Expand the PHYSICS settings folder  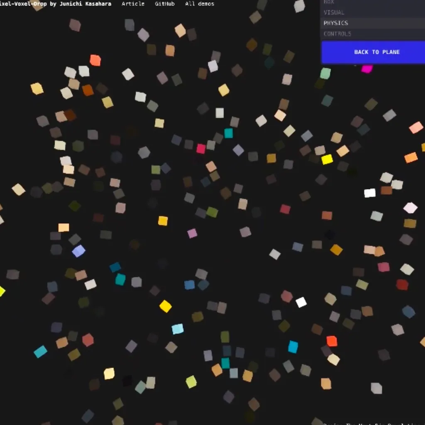[x=373, y=23]
